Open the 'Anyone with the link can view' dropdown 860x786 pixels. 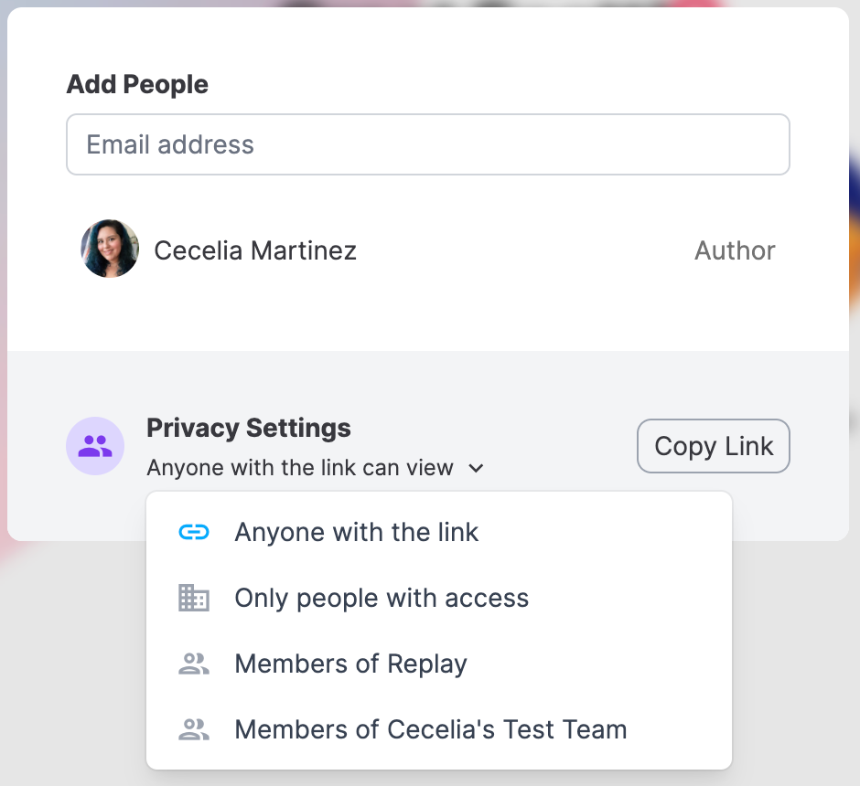[x=316, y=468]
